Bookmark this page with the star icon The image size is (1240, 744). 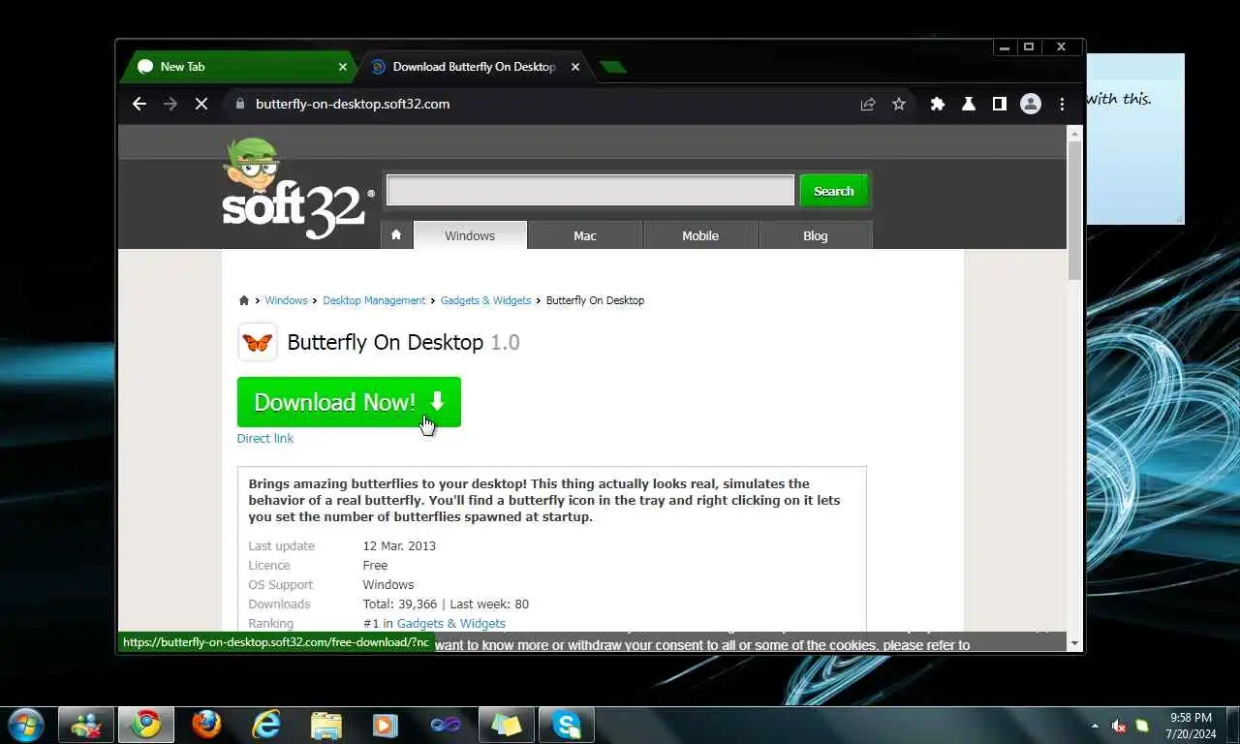click(x=899, y=104)
